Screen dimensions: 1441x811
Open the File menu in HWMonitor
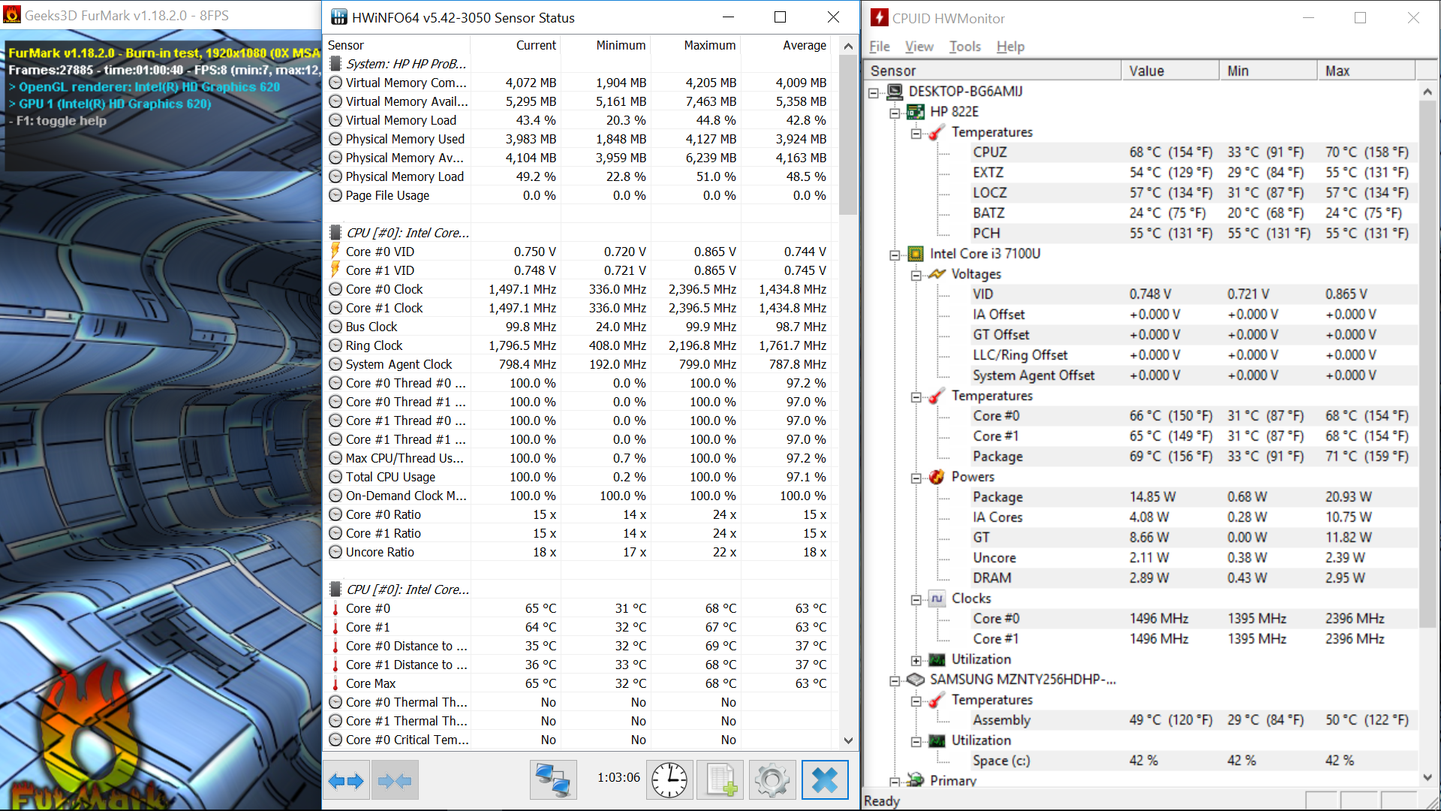[x=880, y=47]
